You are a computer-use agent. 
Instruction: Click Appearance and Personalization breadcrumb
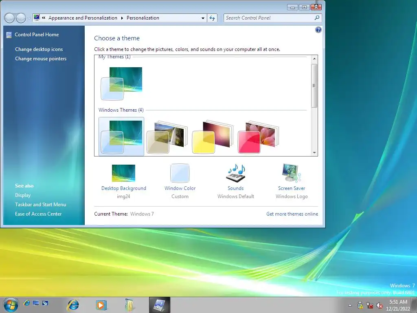(x=83, y=18)
